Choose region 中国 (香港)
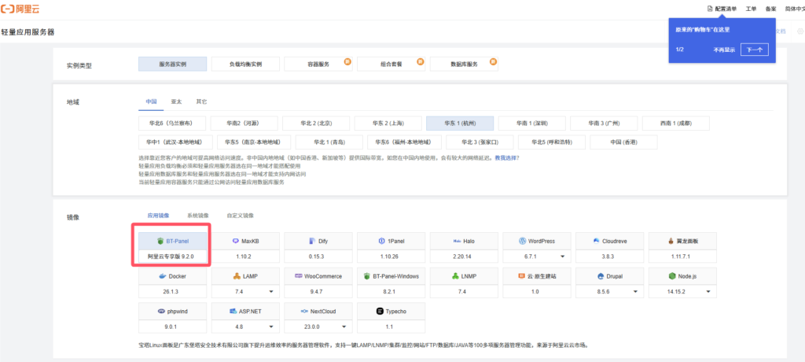This screenshot has width=805, height=362. point(623,142)
